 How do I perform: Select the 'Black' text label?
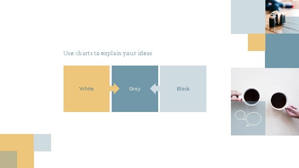point(183,89)
